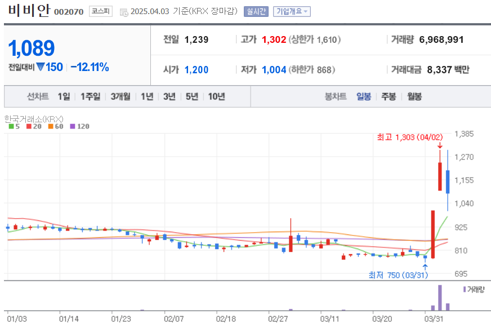Click the 고가 value 1,302
Viewport: 491px width, 328px height.
tap(274, 40)
